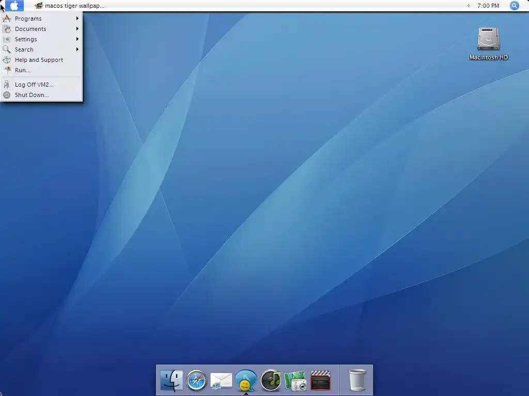529x396 pixels.
Task: Expand the Documents submenu arrow
Action: pos(77,29)
